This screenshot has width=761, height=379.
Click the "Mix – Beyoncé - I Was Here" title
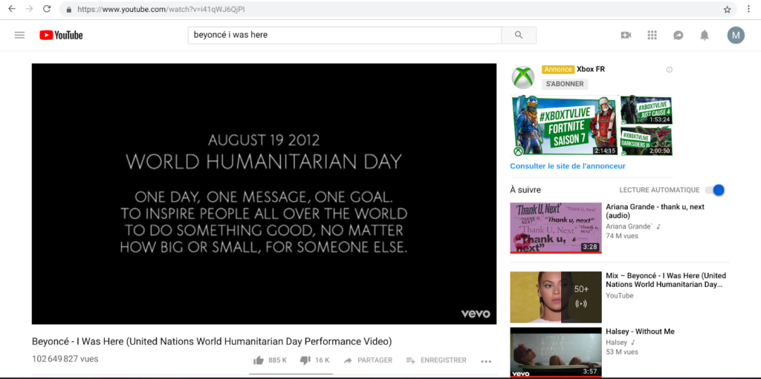(666, 280)
